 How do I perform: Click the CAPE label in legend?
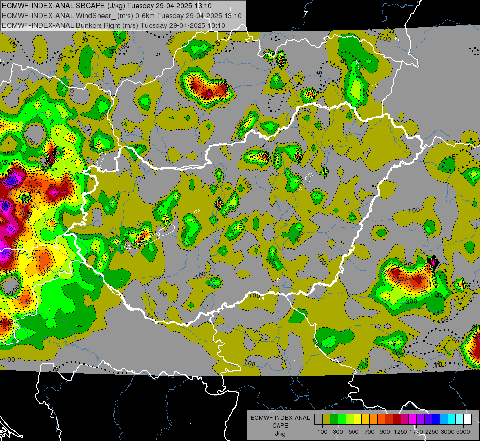280,426
